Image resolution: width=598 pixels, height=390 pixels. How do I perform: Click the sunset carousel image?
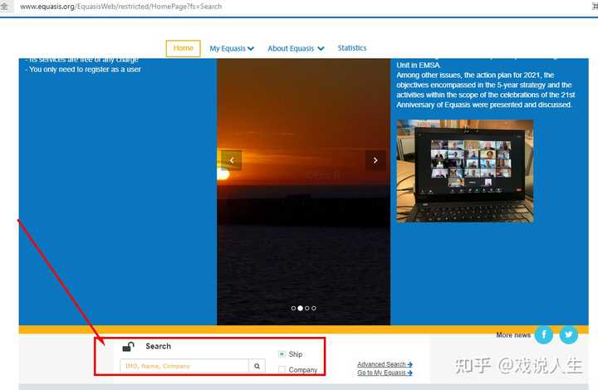304,192
